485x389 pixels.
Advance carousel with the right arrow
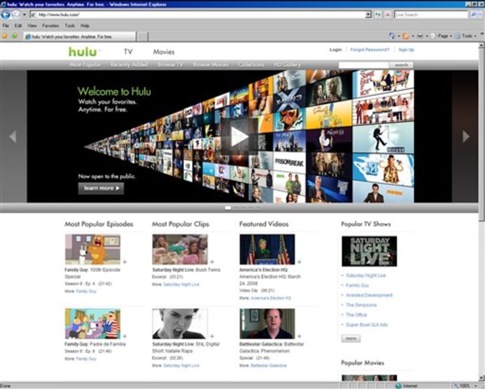point(466,136)
